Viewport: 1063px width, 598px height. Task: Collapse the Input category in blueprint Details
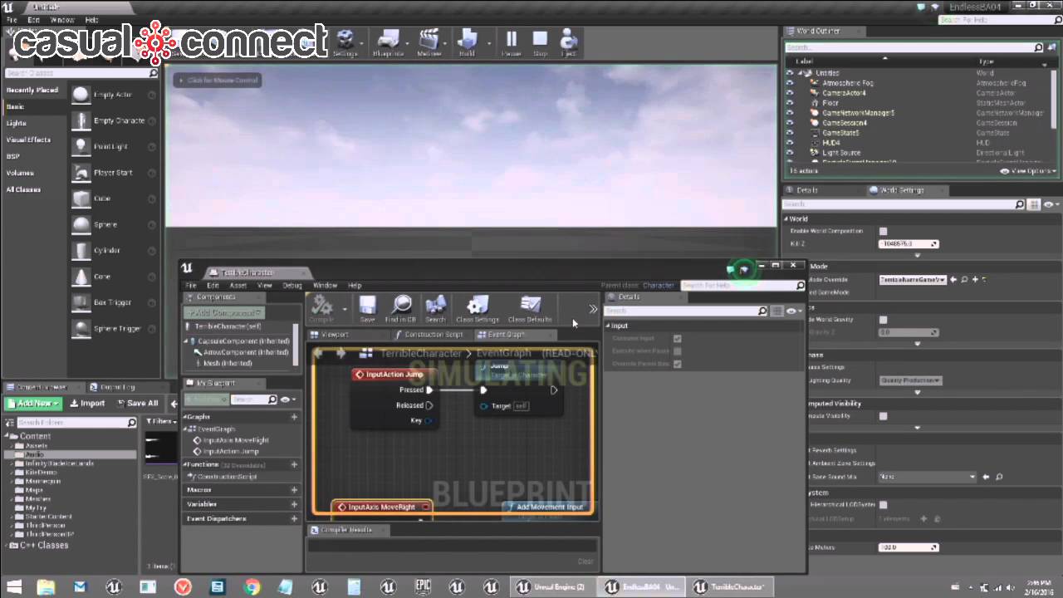coord(608,326)
